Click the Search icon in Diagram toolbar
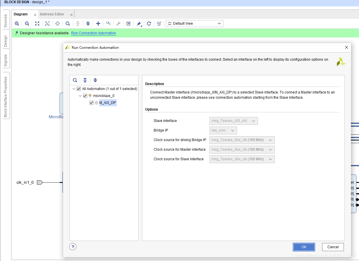 pos(68,24)
